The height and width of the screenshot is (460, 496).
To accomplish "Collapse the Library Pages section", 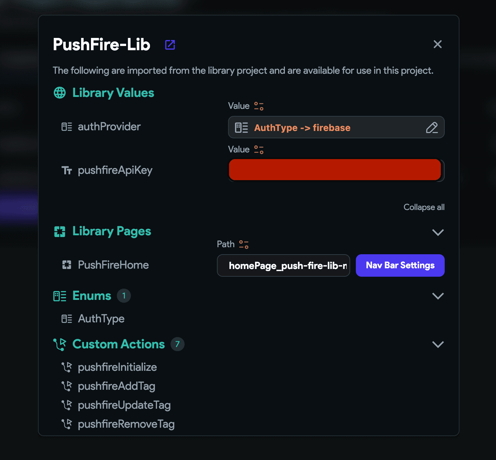I will 438,232.
